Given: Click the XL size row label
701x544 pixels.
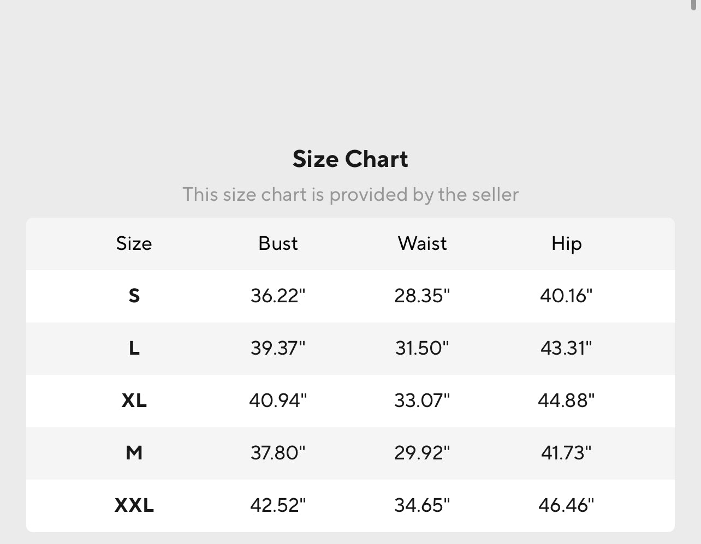Looking at the screenshot, I should 134,400.
